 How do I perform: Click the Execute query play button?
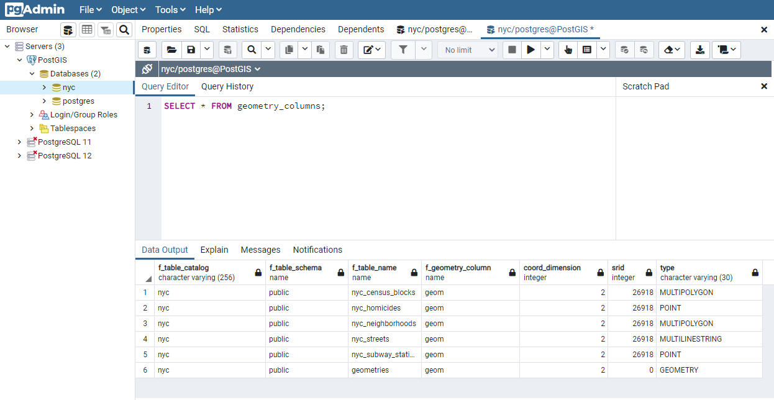[530, 50]
